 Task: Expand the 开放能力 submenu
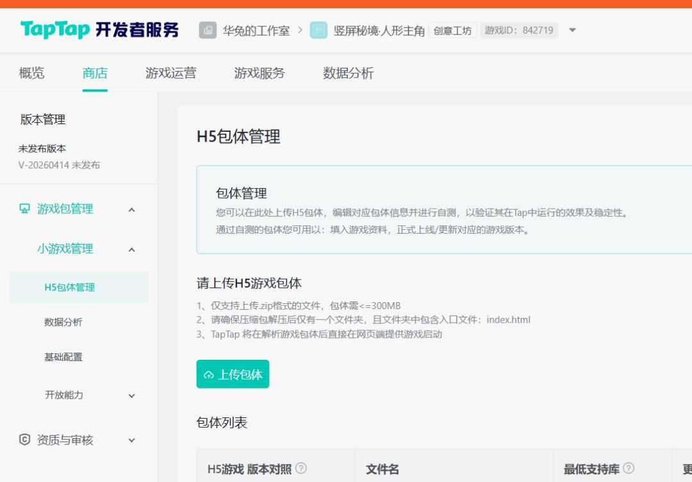pos(131,396)
